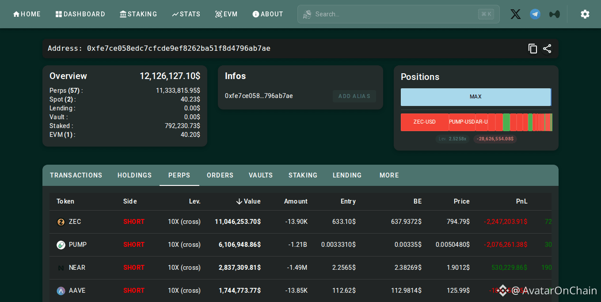This screenshot has height=302, width=601.
Task: Click the PUMP token icon
Action: (61, 245)
